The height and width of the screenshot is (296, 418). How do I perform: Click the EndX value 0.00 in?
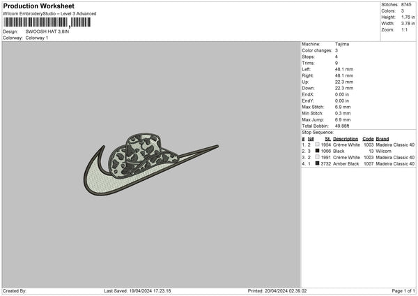coord(342,94)
